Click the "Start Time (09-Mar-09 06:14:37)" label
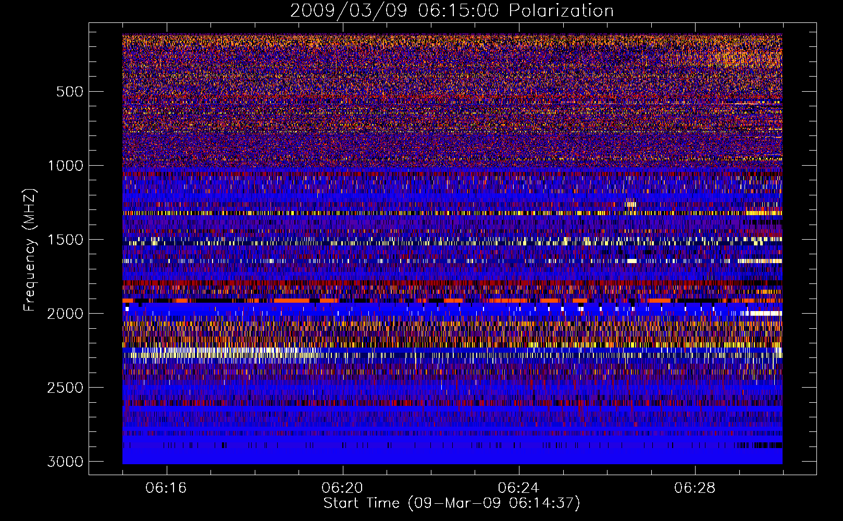 (452, 503)
